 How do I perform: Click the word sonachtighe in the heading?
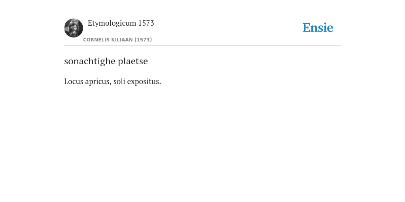coord(90,61)
